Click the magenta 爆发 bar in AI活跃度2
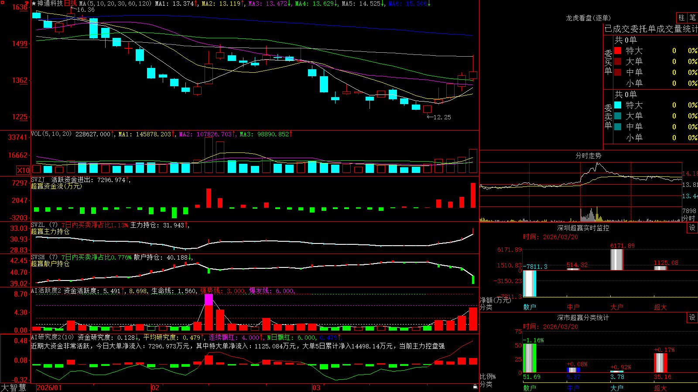 (209, 300)
